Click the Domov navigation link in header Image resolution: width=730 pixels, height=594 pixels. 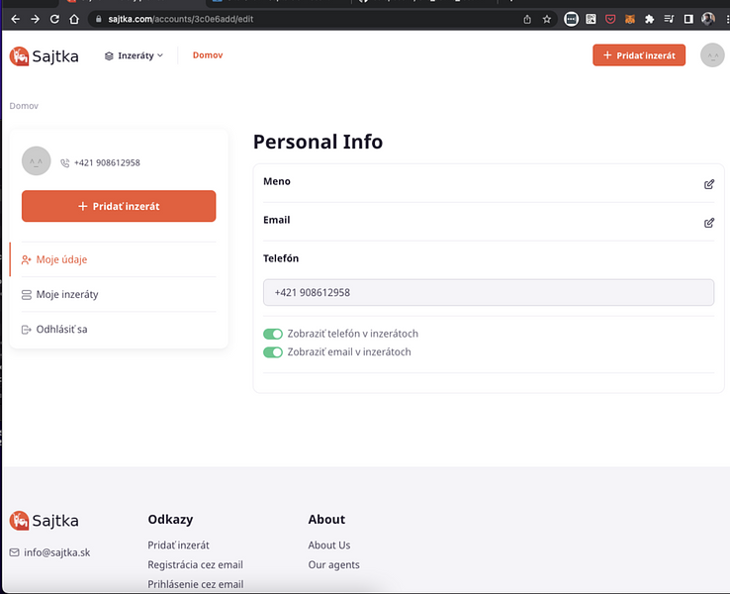coord(208,55)
